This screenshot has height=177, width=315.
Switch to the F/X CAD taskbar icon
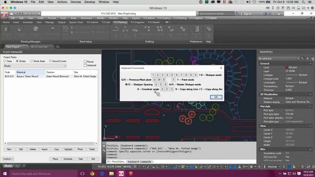point(121,174)
